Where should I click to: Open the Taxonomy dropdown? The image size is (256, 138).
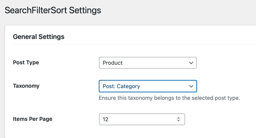click(x=147, y=86)
